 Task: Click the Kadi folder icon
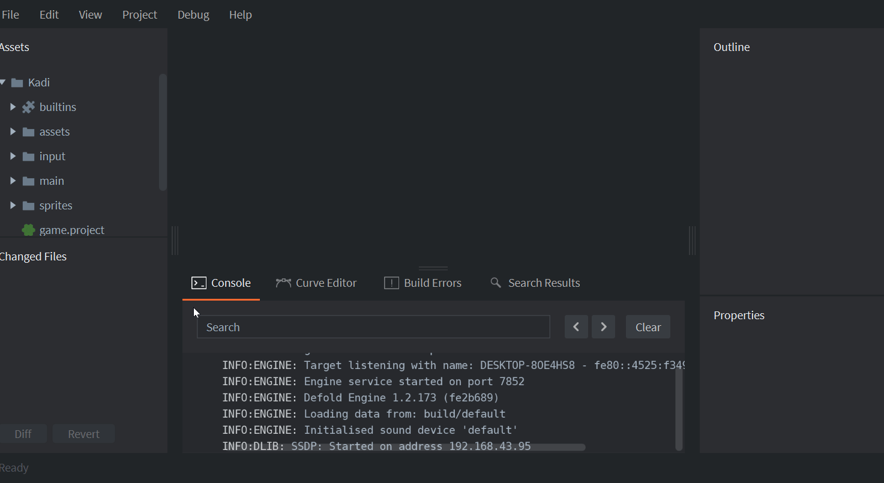16,82
